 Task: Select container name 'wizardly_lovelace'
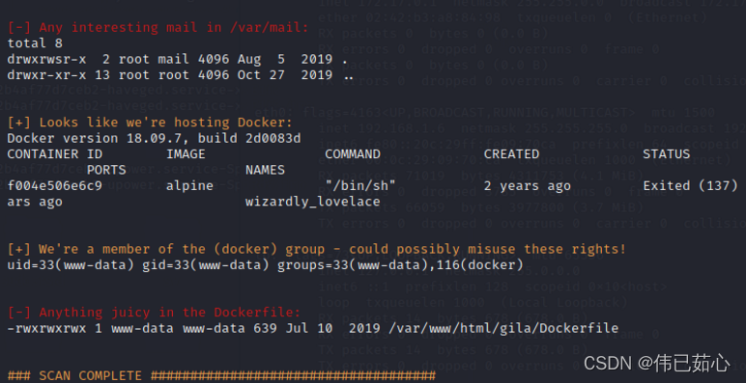click(x=312, y=202)
